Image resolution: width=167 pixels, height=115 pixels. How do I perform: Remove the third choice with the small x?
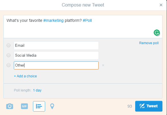click(103, 65)
